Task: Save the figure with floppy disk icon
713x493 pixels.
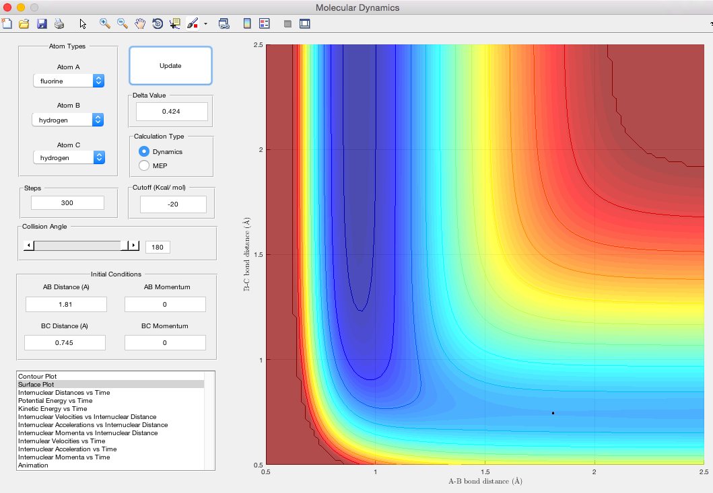Action: click(42, 24)
